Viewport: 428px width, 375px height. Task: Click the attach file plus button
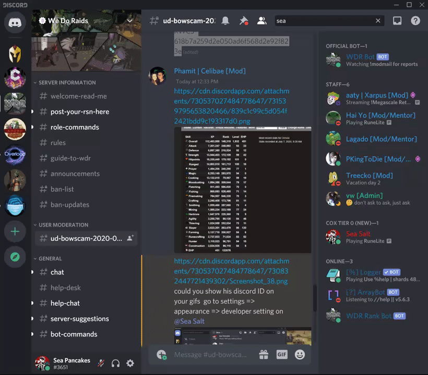pos(162,355)
